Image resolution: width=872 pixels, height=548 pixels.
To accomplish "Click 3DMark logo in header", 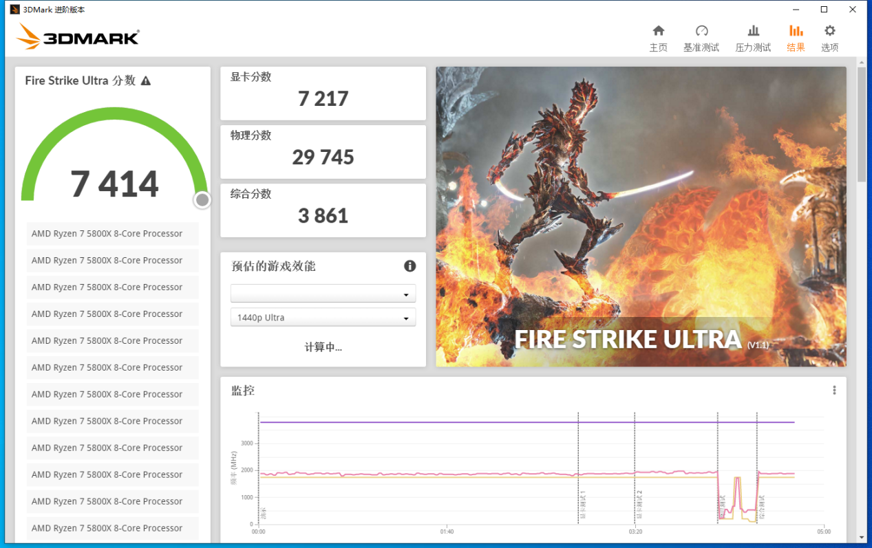I will [78, 36].
